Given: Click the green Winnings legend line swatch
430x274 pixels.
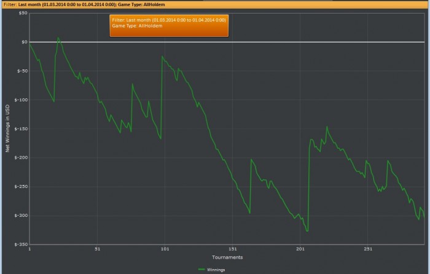Looking at the screenshot, I should pyautogui.click(x=201, y=270).
